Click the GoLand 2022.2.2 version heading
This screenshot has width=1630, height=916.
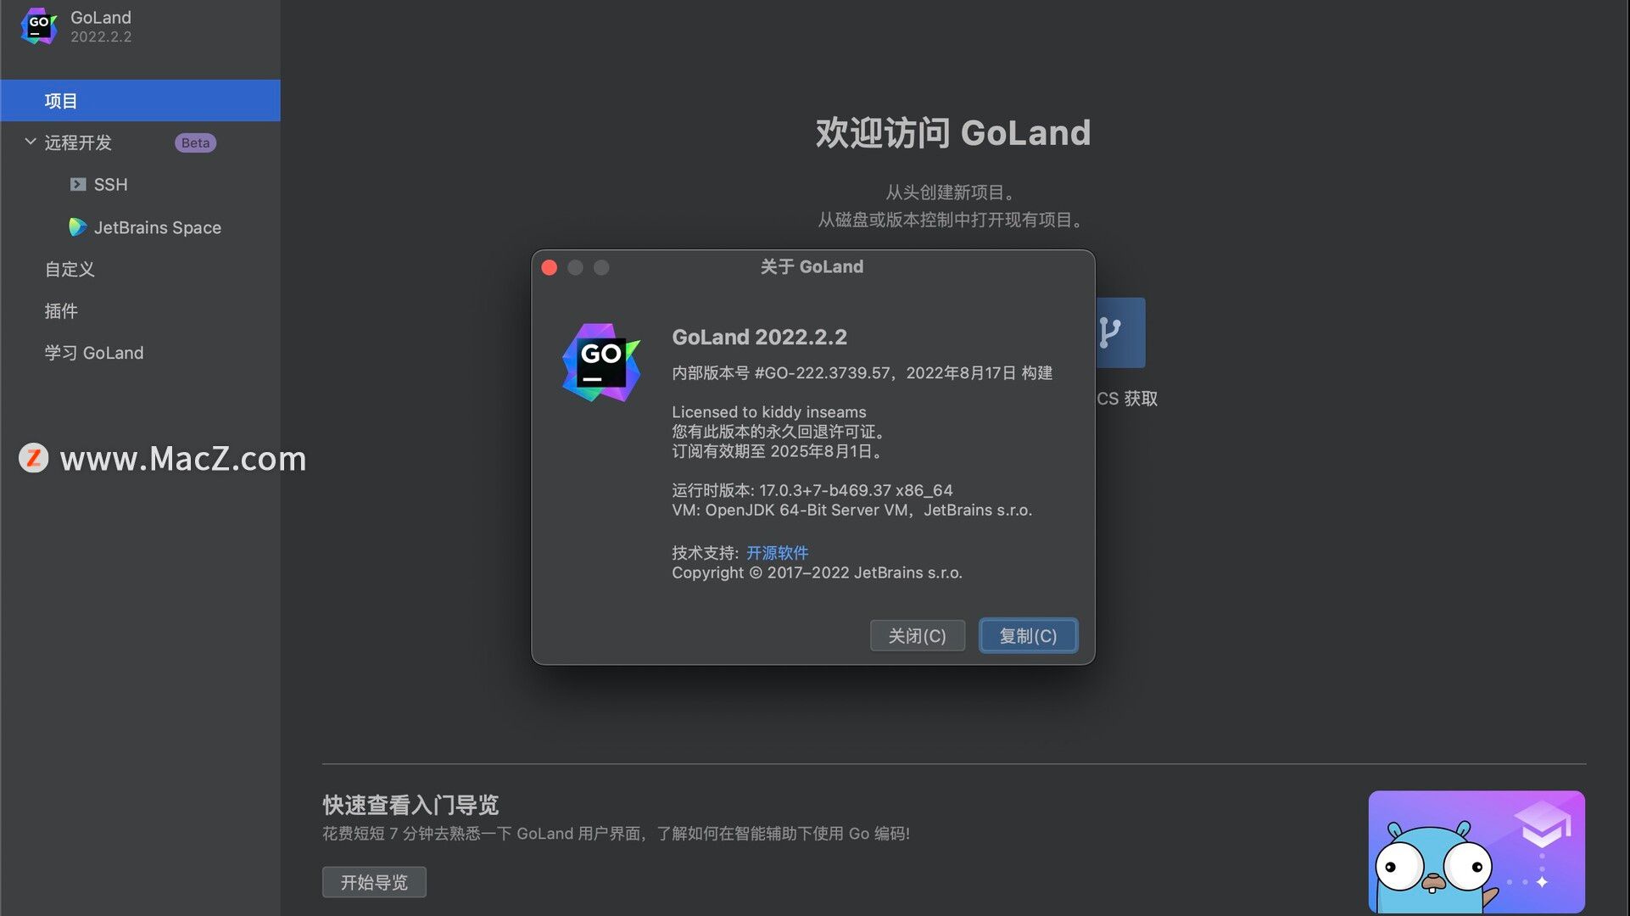(759, 337)
